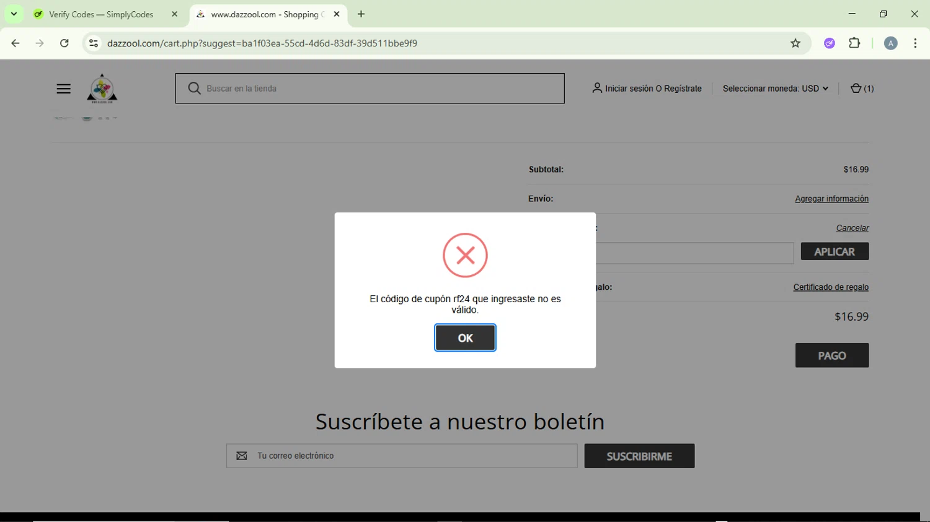The width and height of the screenshot is (930, 522).
Task: Open the 'Certificado de regalo' link
Action: tap(831, 287)
